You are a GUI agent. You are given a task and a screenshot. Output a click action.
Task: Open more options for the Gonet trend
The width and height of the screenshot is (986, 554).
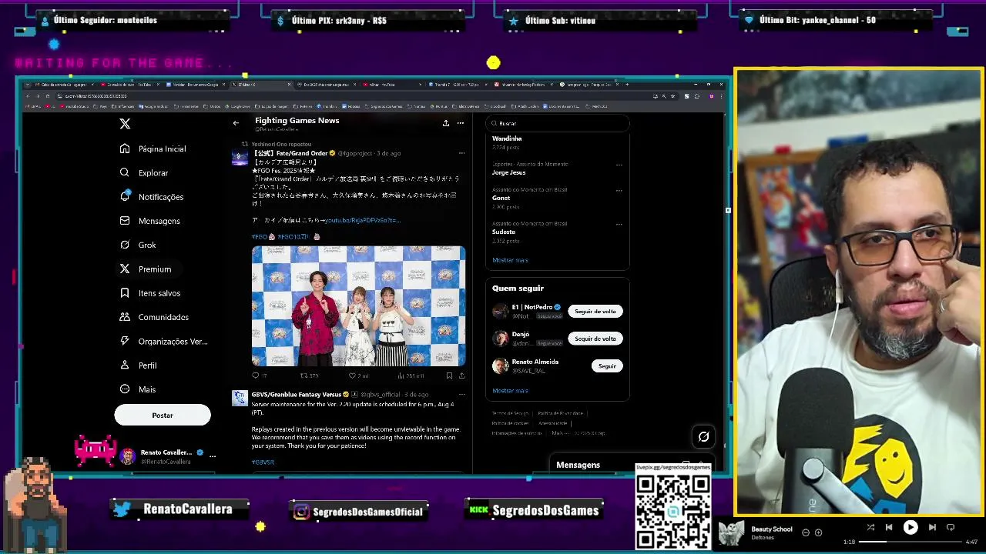point(619,190)
